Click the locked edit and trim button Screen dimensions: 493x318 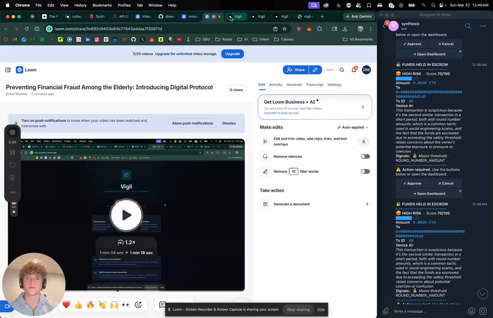363,142
